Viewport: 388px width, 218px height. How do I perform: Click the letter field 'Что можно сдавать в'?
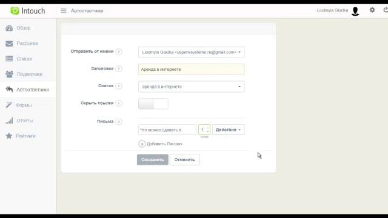tap(167, 130)
